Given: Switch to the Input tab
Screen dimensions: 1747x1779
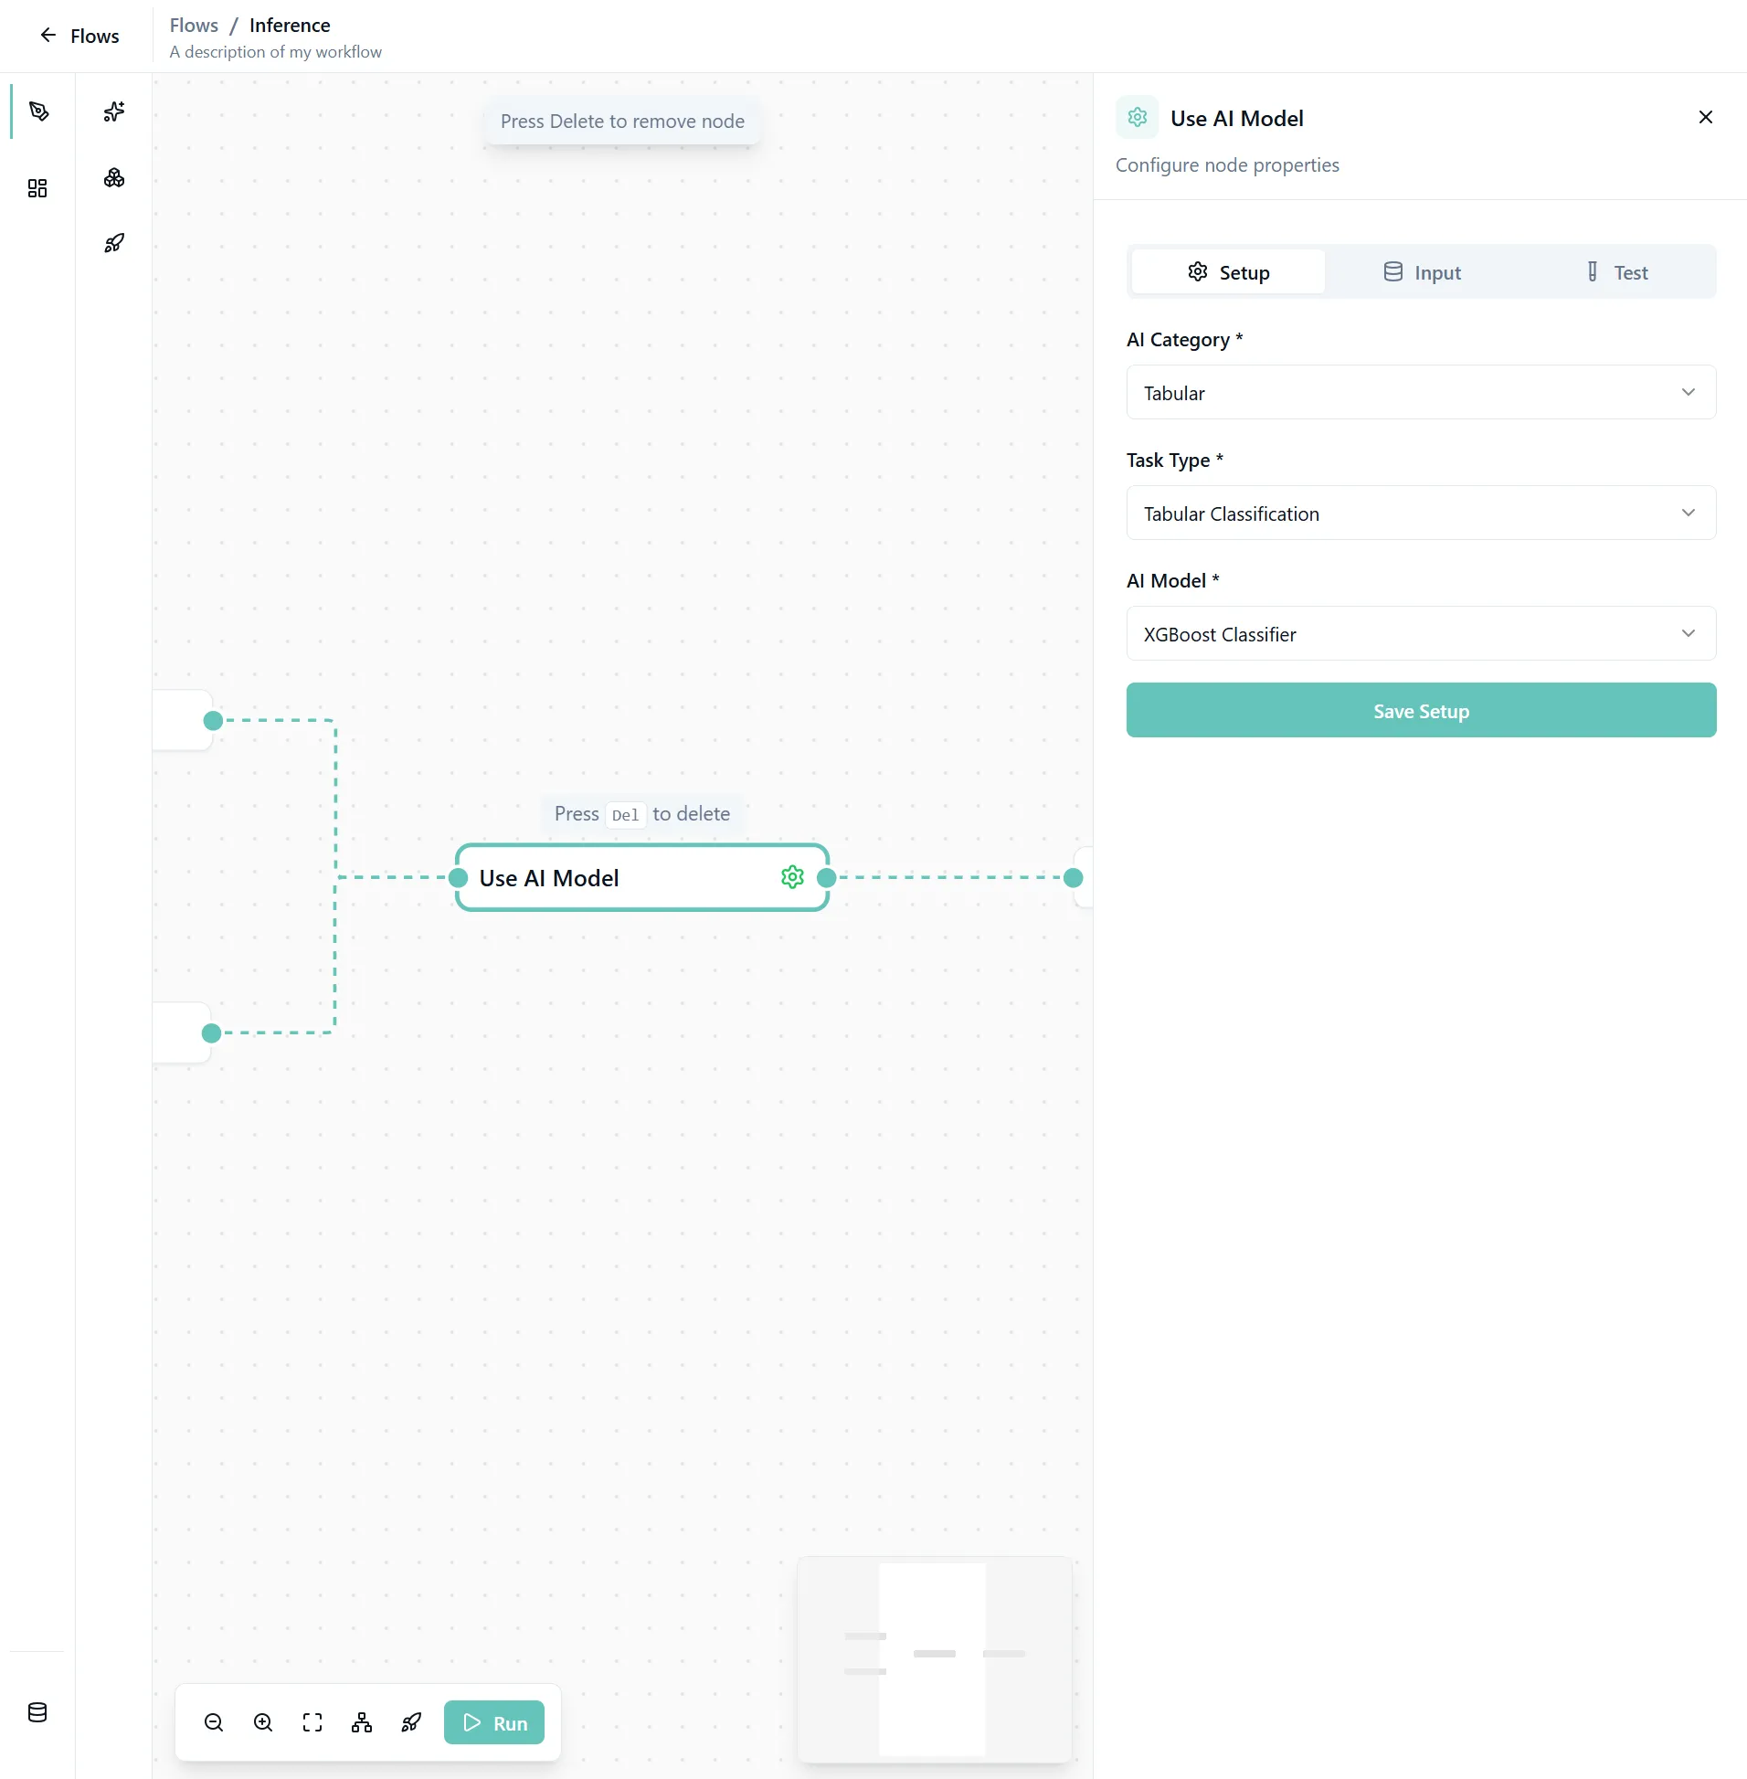Looking at the screenshot, I should click(x=1422, y=272).
